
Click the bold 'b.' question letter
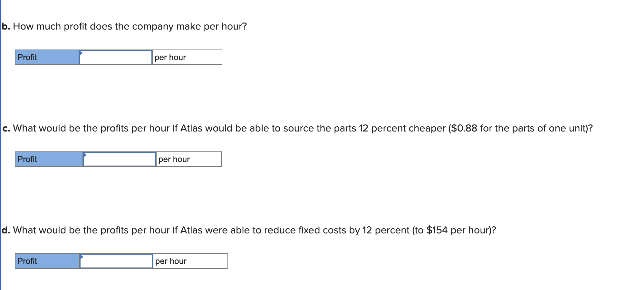[x=6, y=26]
